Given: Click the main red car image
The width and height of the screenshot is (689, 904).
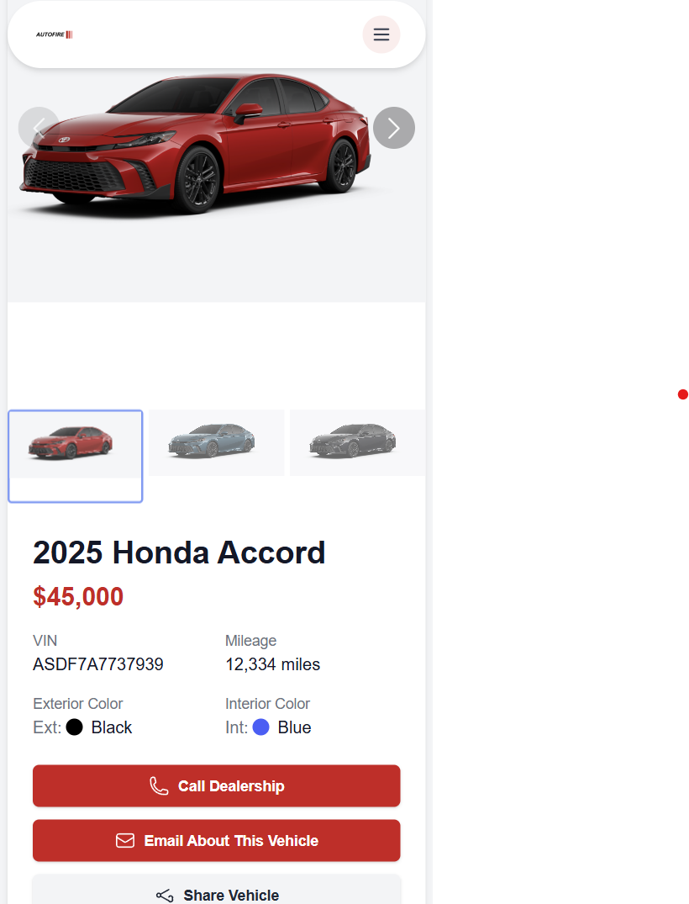Looking at the screenshot, I should [196, 144].
